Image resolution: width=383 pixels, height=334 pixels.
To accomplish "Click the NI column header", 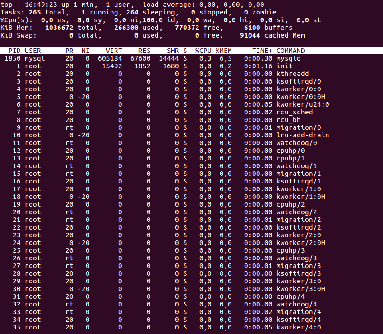I will point(86,51).
